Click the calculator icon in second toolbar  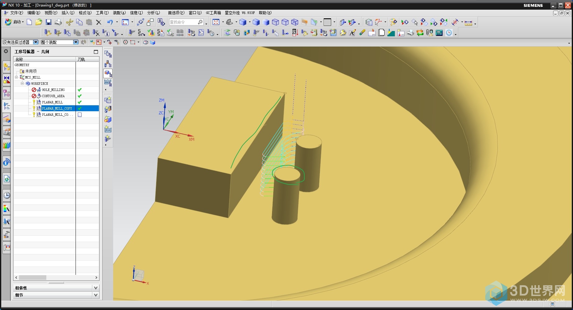click(439, 33)
